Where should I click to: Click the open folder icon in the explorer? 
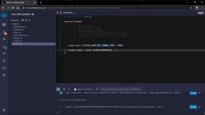[29, 20]
